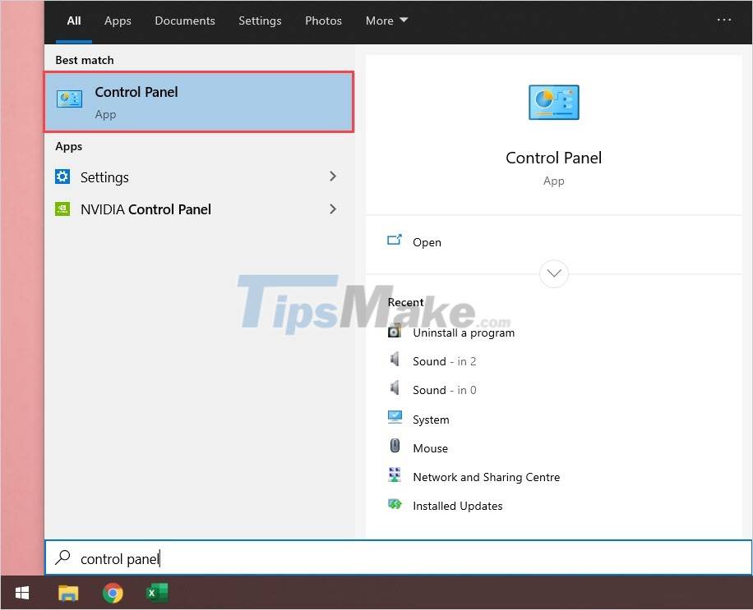Click the Open action icon
Viewport: 753px width, 610px height.
[395, 240]
